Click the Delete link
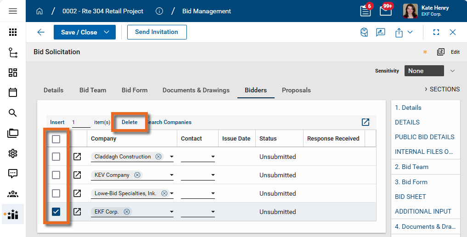467x237 pixels. click(x=129, y=122)
